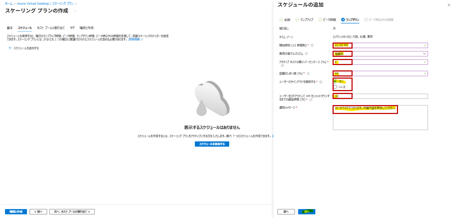Go to the ランプアップ wizard step
This screenshot has height=218, width=452.
(305, 20)
